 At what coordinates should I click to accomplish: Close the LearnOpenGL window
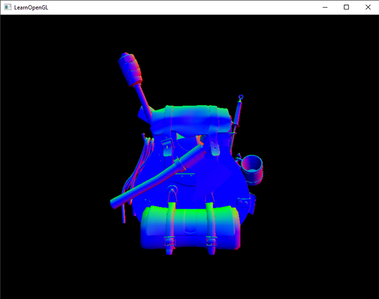(x=368, y=7)
